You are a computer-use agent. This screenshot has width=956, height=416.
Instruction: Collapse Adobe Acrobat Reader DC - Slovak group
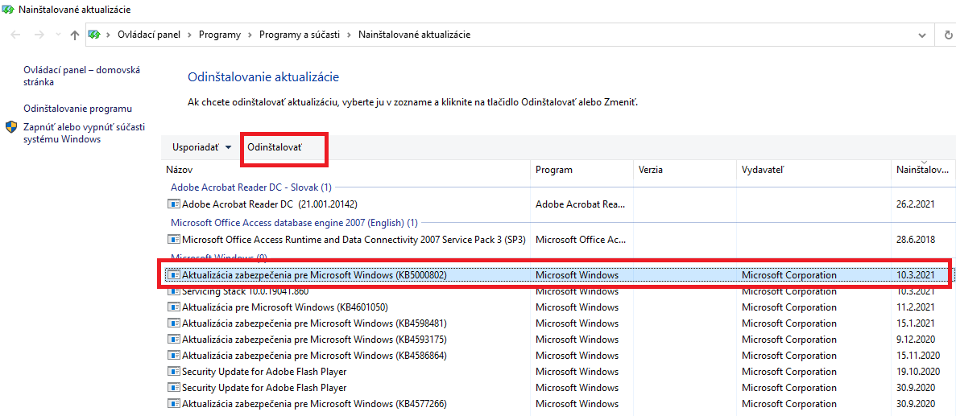252,187
